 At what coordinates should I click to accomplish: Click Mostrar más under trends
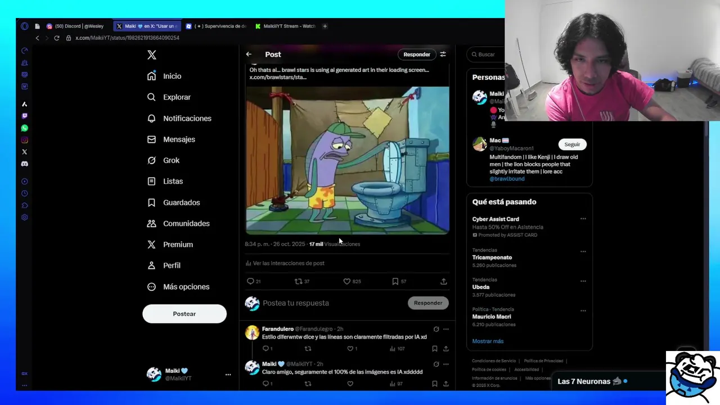[x=488, y=341]
